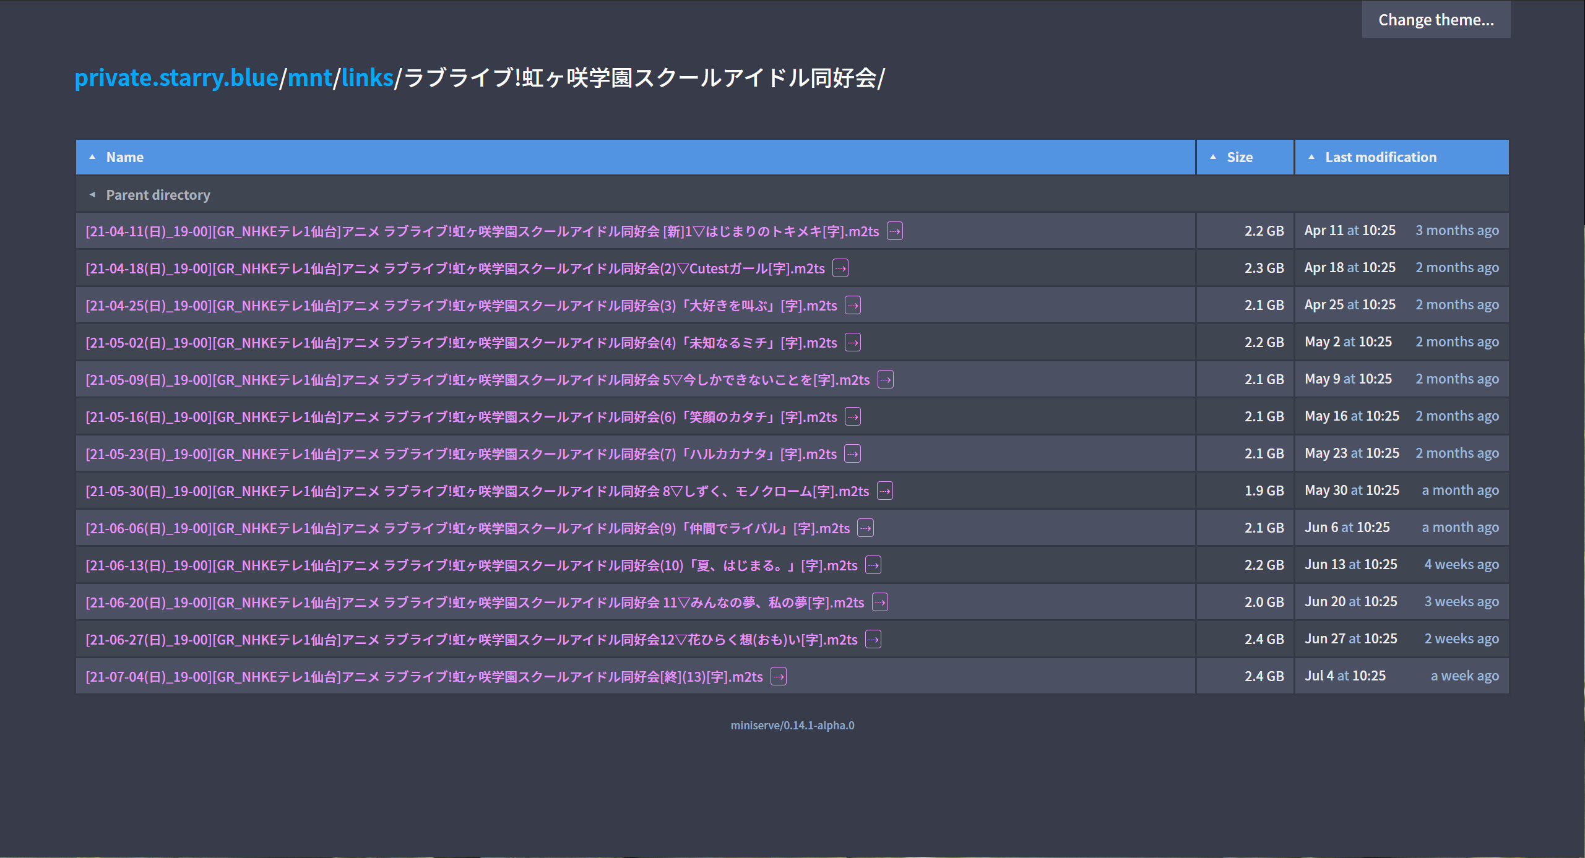Image resolution: width=1585 pixels, height=858 pixels.
Task: Sort file listing by Name column
Action: click(124, 157)
